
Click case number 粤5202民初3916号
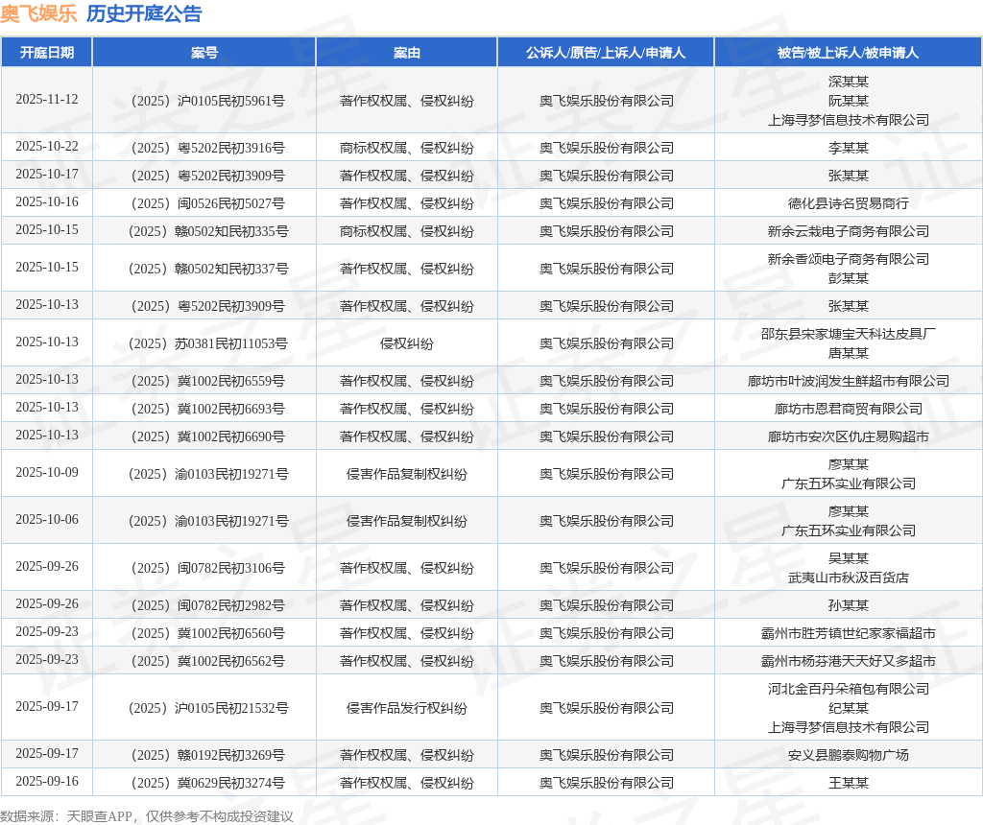coord(208,148)
